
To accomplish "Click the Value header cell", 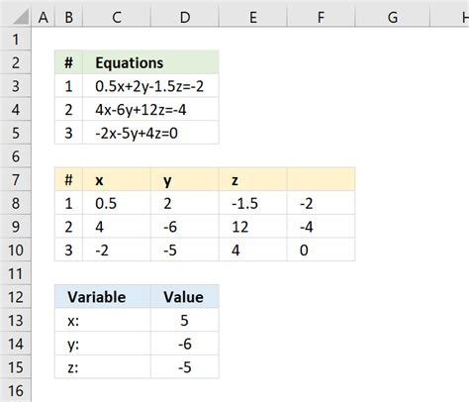I will [185, 297].
